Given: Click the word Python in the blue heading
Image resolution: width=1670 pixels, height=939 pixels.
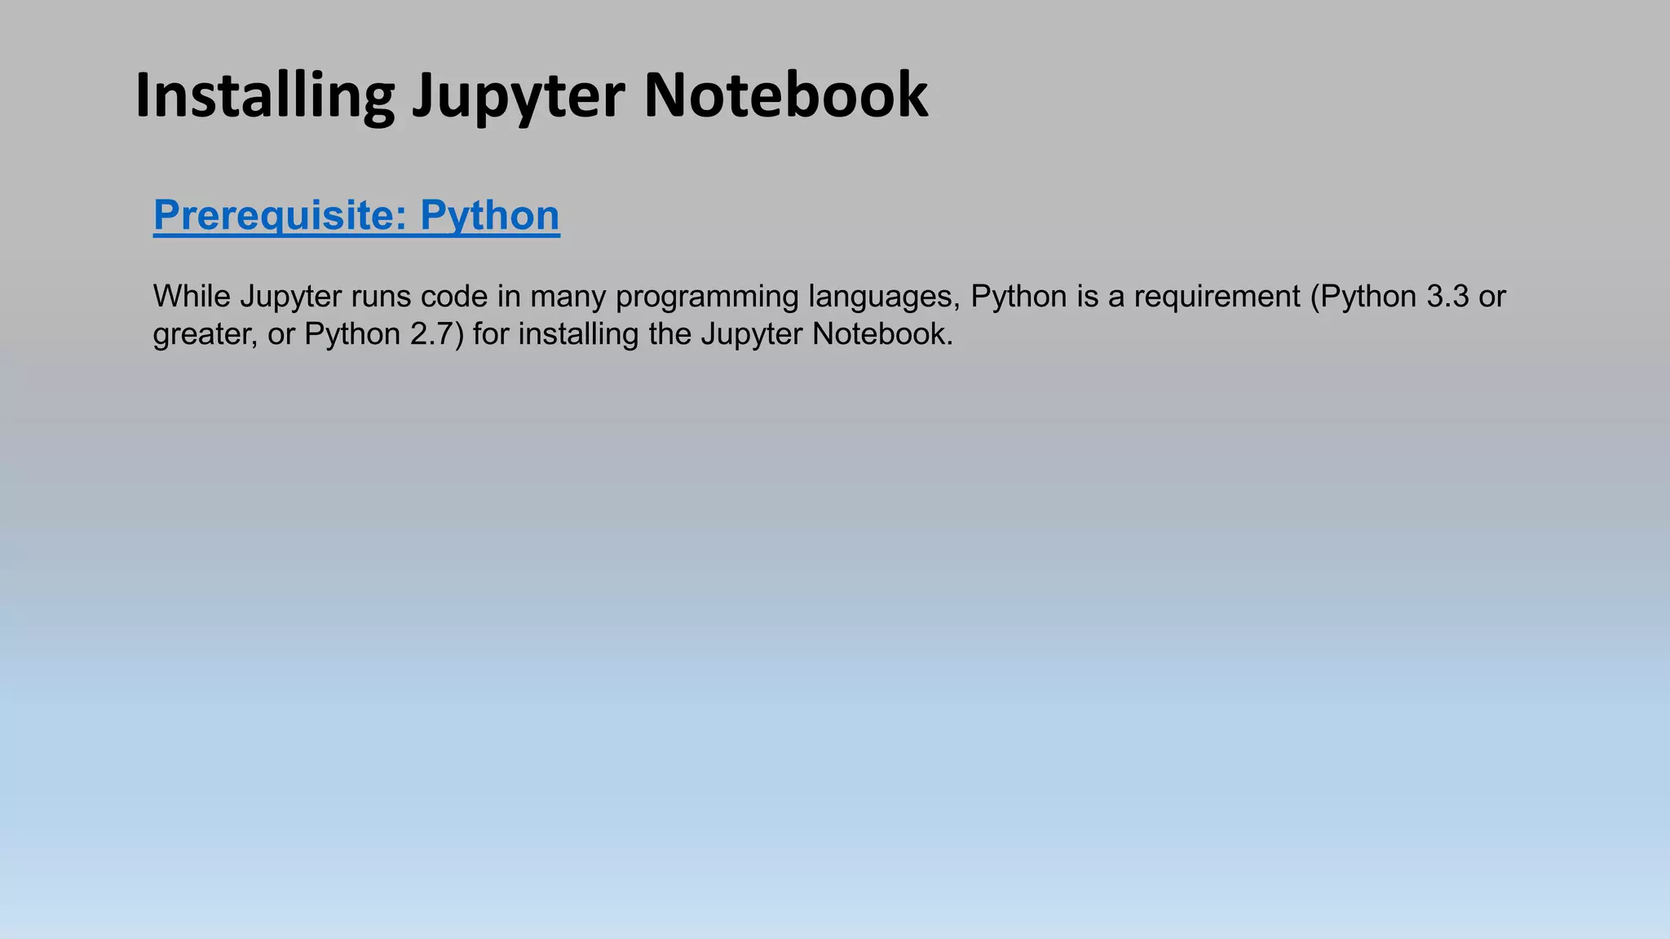Looking at the screenshot, I should pyautogui.click(x=489, y=216).
